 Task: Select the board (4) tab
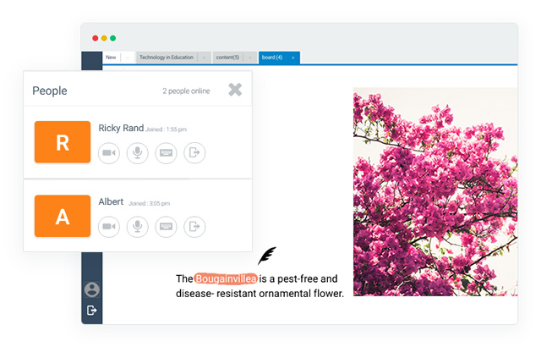click(x=272, y=58)
